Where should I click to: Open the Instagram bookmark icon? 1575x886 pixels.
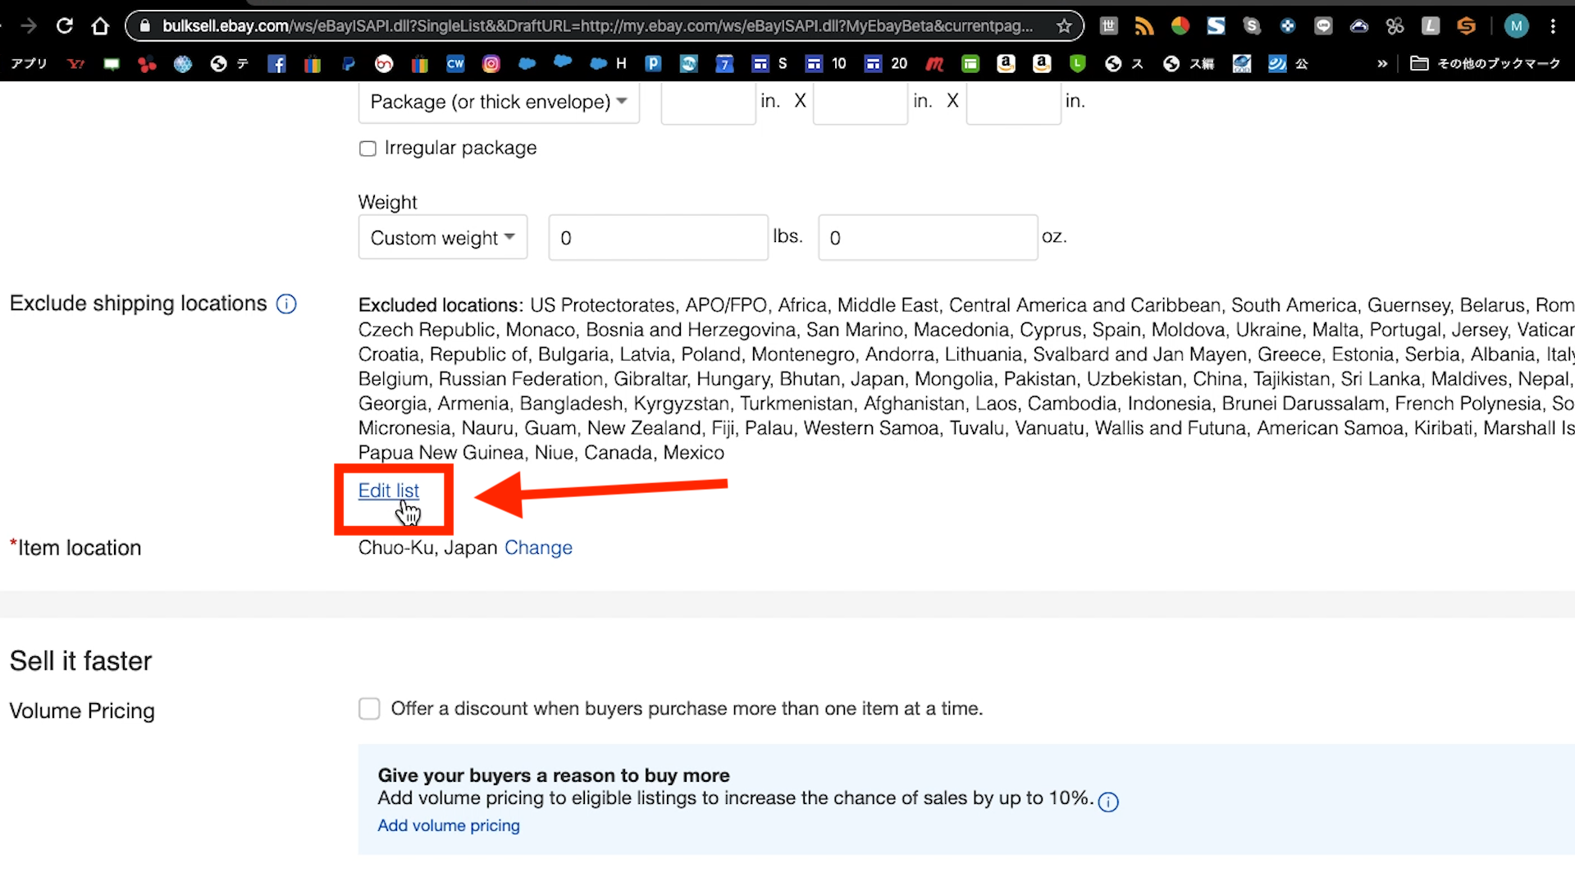tap(491, 64)
